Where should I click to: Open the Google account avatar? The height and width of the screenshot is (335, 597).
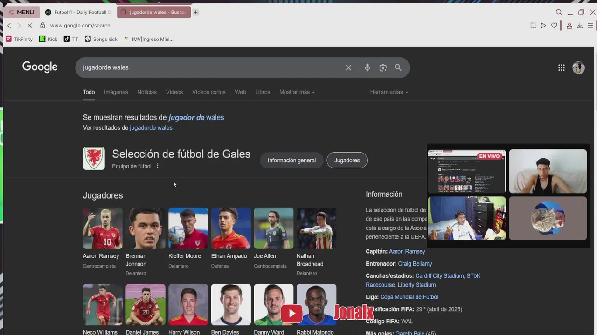pos(578,68)
